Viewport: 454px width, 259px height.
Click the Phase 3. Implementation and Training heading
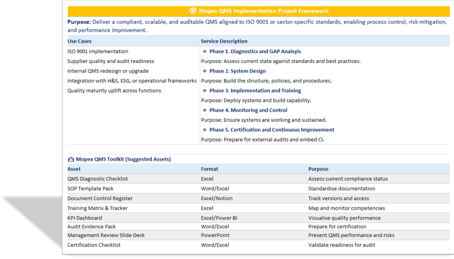[255, 90]
